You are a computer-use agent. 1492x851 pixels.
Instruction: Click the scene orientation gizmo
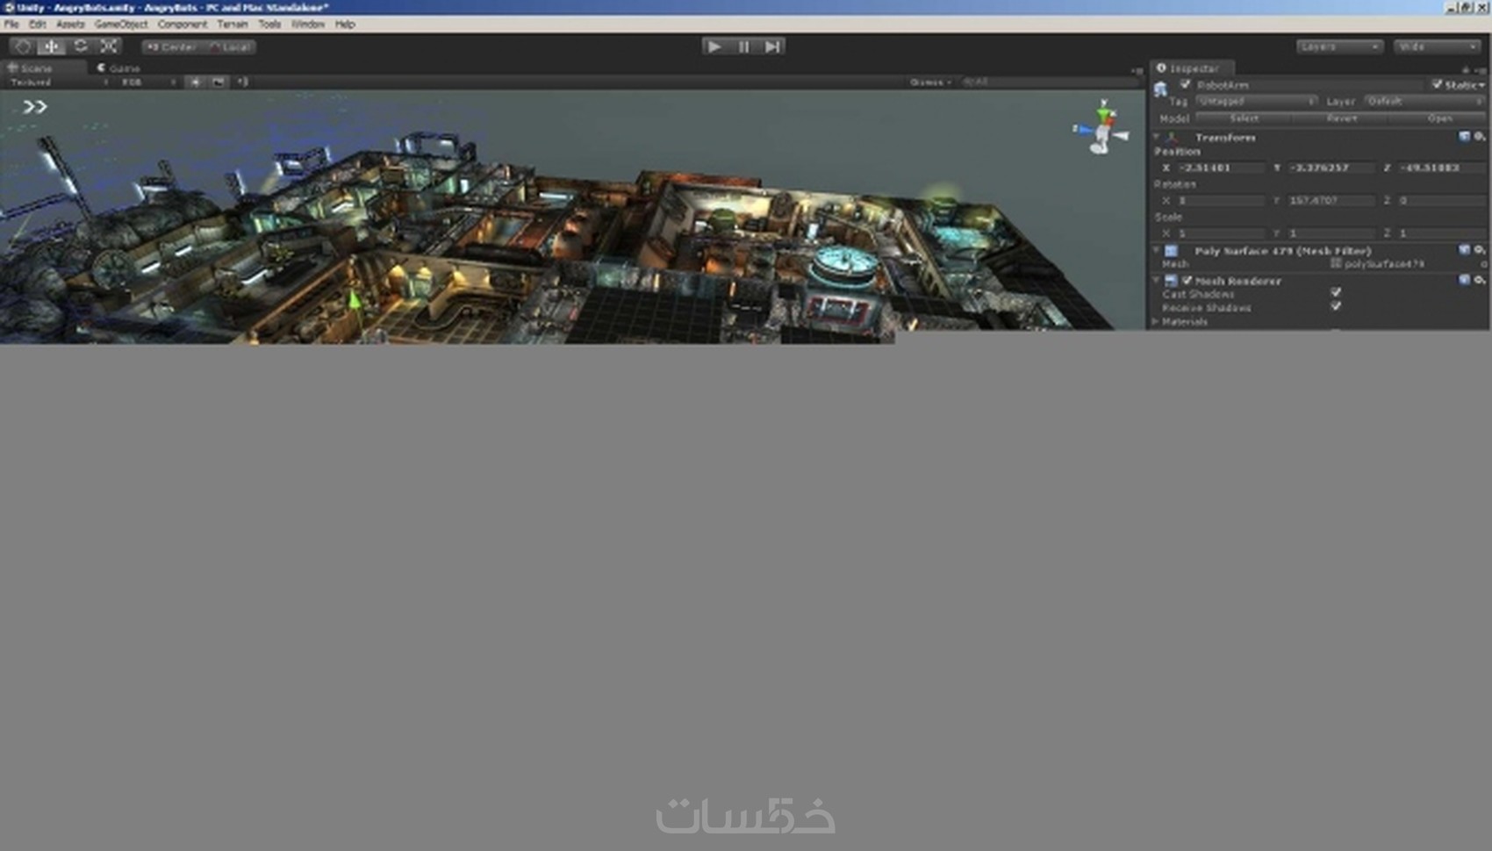[1101, 128]
